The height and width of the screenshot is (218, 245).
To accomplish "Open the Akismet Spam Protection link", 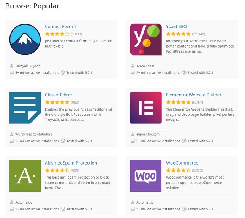I will point(71,163).
